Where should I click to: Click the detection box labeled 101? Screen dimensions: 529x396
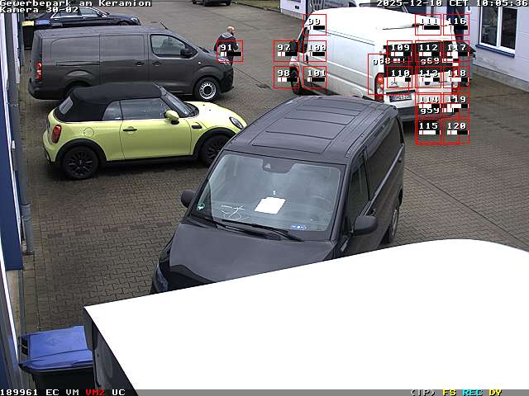[315, 77]
